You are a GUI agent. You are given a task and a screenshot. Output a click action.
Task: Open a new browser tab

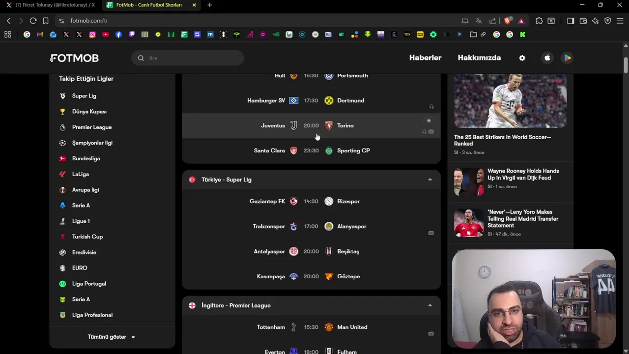tap(210, 5)
